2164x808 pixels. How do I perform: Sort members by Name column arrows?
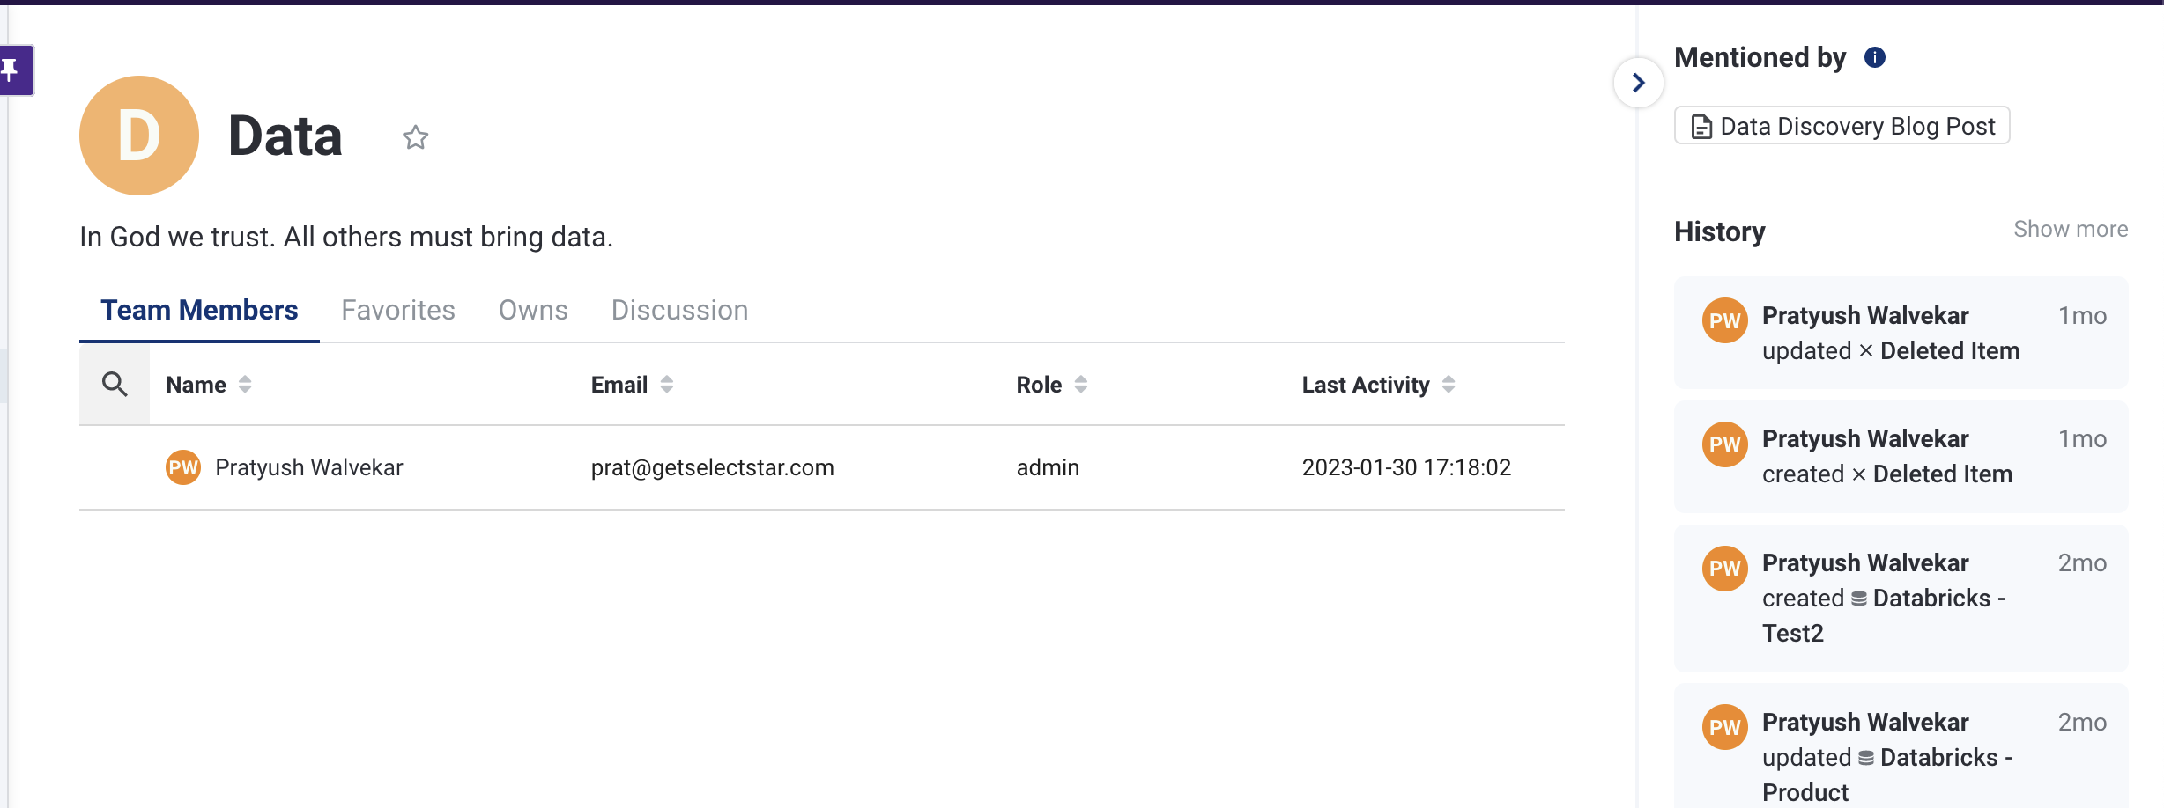pos(245,385)
